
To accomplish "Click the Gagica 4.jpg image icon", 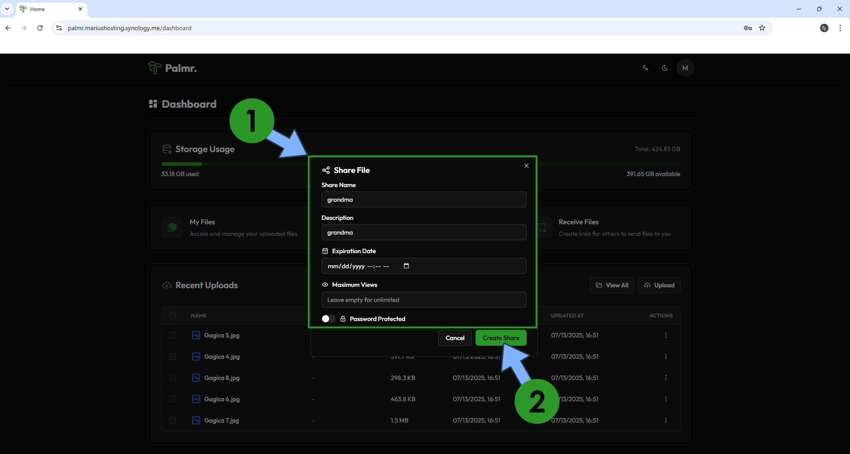I will (x=196, y=356).
